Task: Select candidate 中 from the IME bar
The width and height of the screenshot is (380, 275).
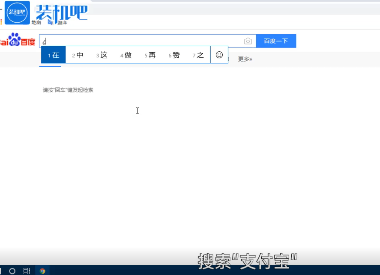Action: (78, 55)
